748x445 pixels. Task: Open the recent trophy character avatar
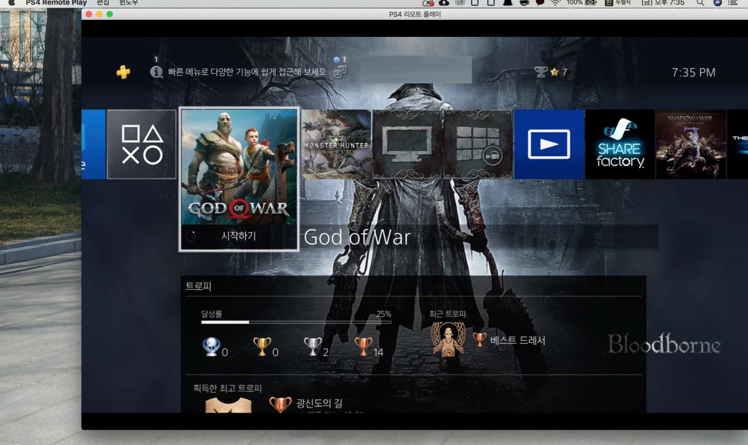[x=448, y=340]
